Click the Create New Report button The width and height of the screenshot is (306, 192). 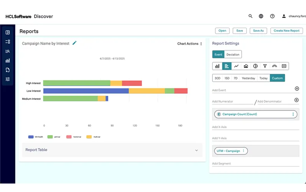coord(286,31)
